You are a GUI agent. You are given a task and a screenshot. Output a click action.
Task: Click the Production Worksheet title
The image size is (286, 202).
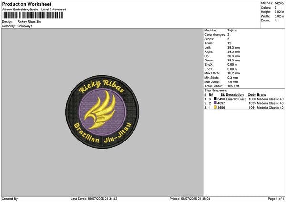27,4
